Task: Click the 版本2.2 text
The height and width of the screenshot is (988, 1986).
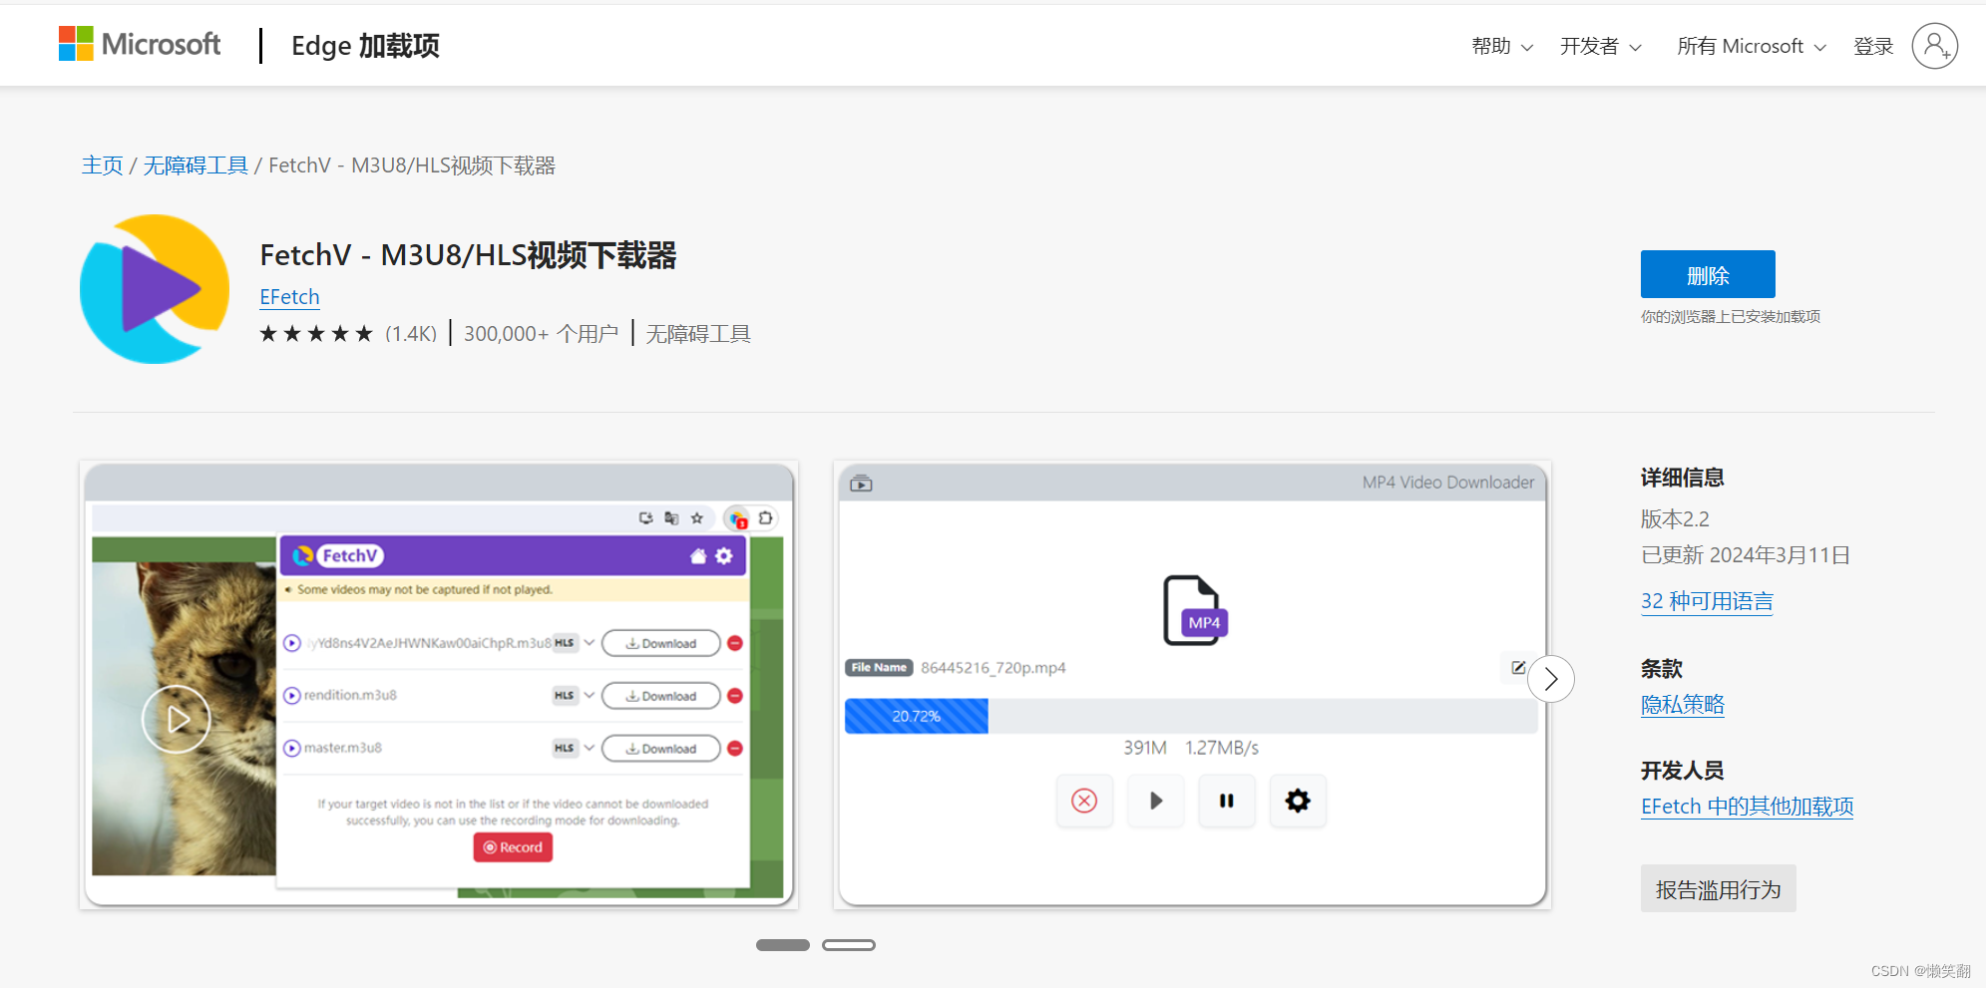Action: tap(1675, 519)
